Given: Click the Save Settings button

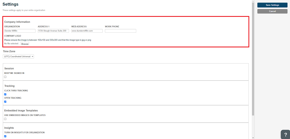Looking at the screenshot, I should 272,5.
